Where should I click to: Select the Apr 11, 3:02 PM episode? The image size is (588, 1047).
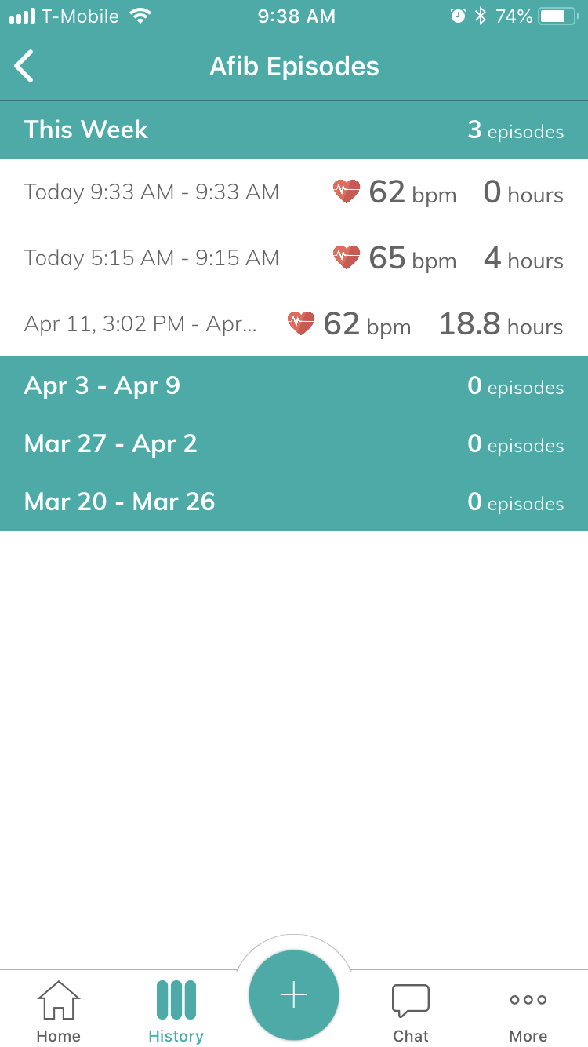tap(140, 323)
